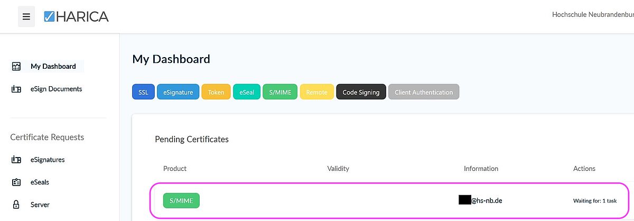
Task: Click the eSign Documents sidebar icon
Action: [x=16, y=89]
